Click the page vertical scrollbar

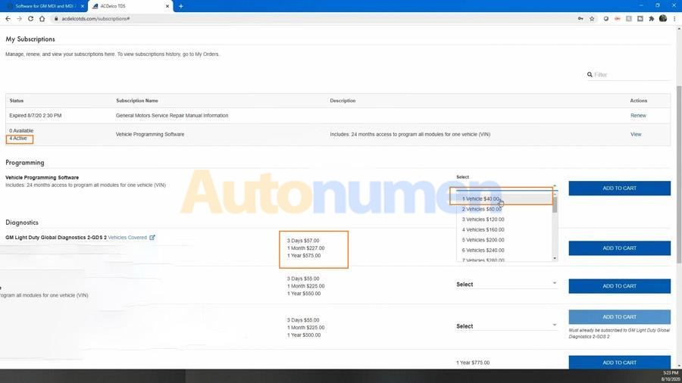[x=679, y=173]
